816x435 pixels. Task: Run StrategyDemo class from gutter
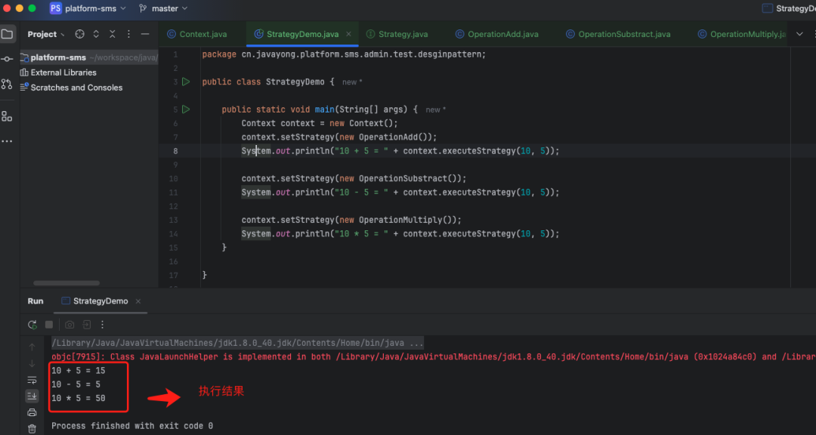click(186, 82)
